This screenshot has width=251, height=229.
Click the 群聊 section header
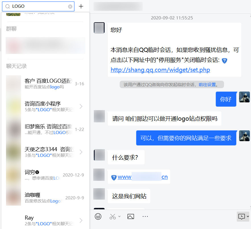(11, 29)
